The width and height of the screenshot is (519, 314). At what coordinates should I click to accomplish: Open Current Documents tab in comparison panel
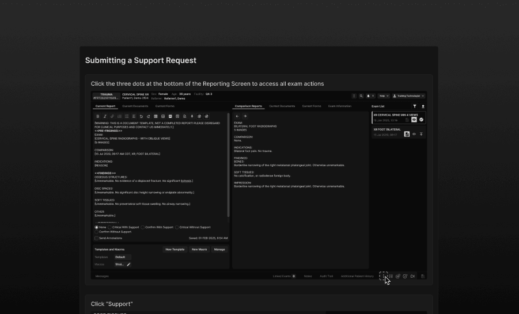pos(282,106)
